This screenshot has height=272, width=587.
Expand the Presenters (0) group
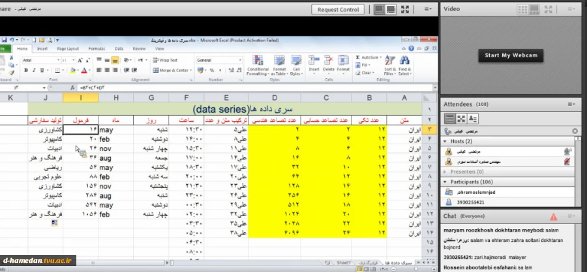[445, 172]
